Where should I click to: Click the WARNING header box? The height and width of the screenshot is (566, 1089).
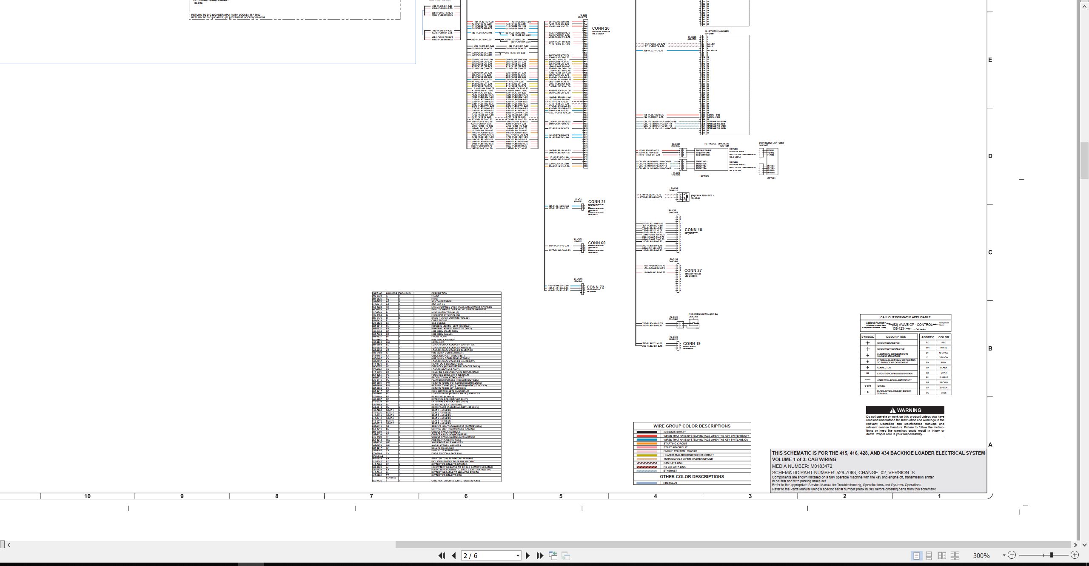click(905, 410)
